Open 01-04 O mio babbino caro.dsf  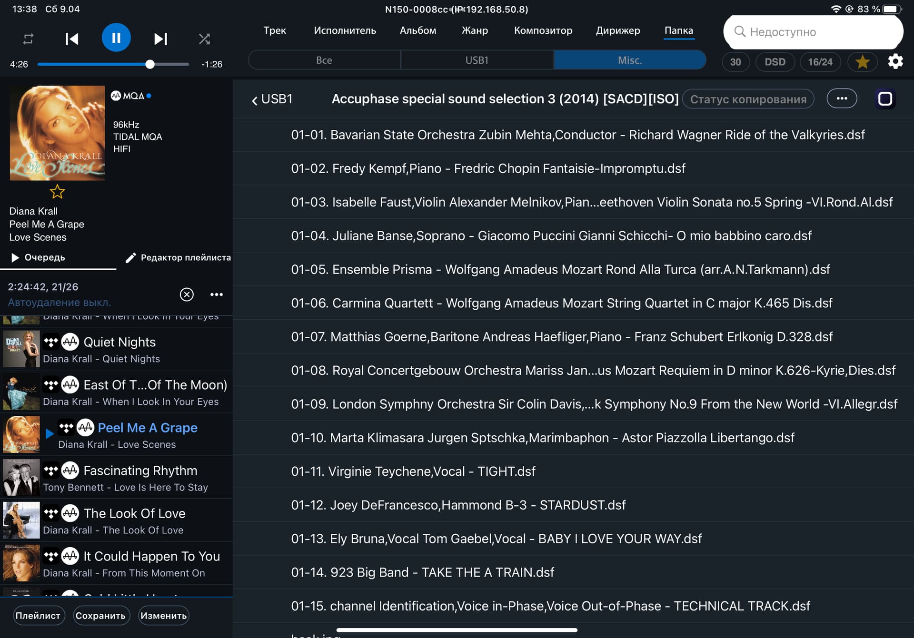point(573,236)
